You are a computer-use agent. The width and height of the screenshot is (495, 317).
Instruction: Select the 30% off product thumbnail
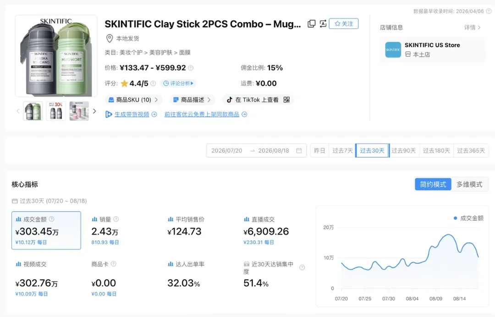(56, 111)
